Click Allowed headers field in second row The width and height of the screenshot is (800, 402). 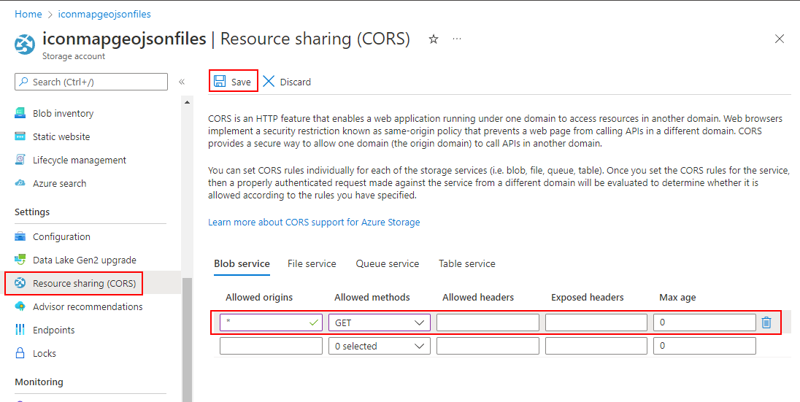pos(488,346)
